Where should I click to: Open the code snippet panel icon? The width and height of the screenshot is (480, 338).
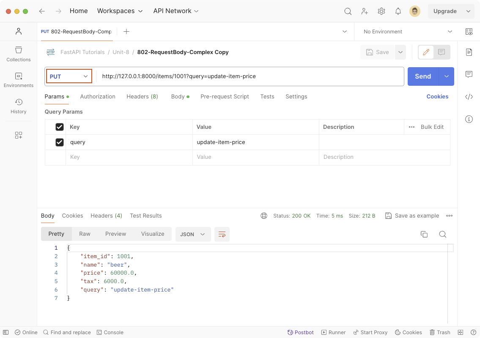click(469, 97)
